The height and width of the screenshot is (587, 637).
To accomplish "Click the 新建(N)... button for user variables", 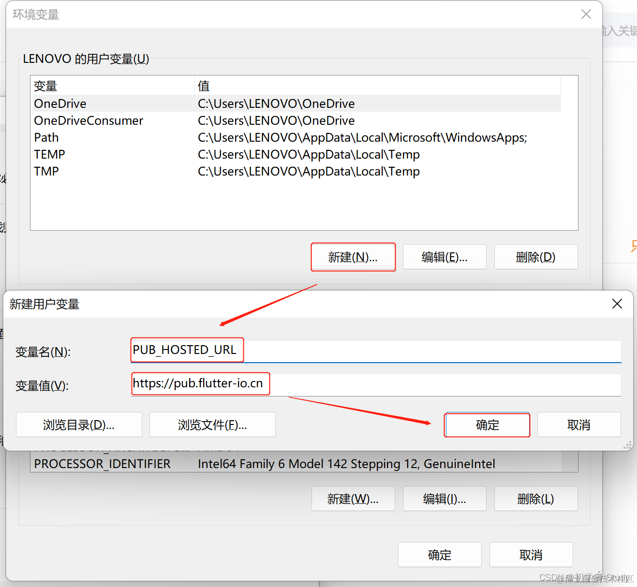I will point(353,257).
